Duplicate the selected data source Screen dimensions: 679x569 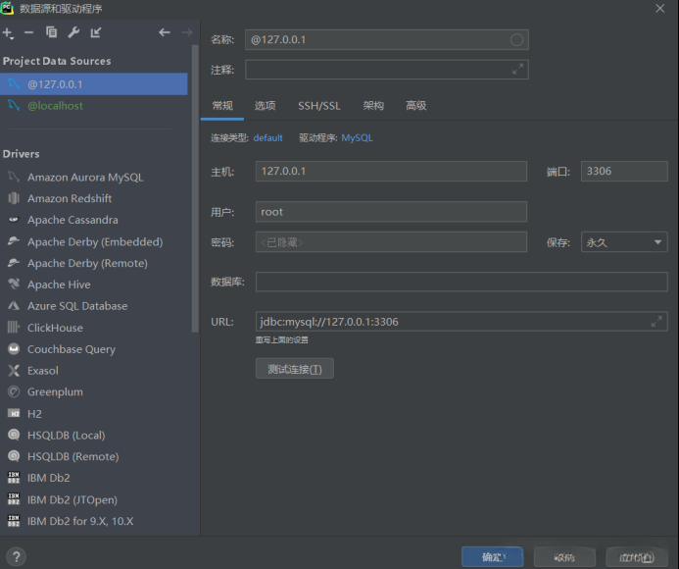[51, 32]
